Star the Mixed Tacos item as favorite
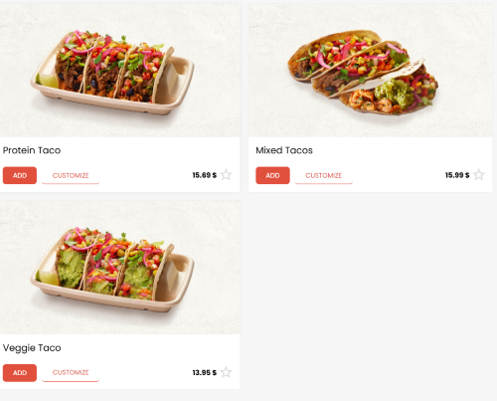The height and width of the screenshot is (401, 497). 479,175
